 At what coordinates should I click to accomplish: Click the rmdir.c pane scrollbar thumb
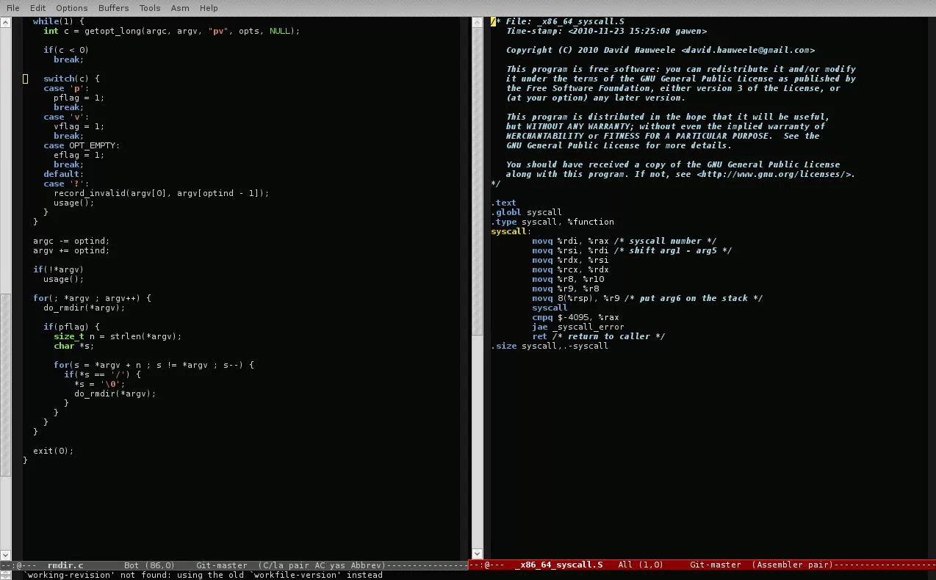pyautogui.click(x=5, y=384)
